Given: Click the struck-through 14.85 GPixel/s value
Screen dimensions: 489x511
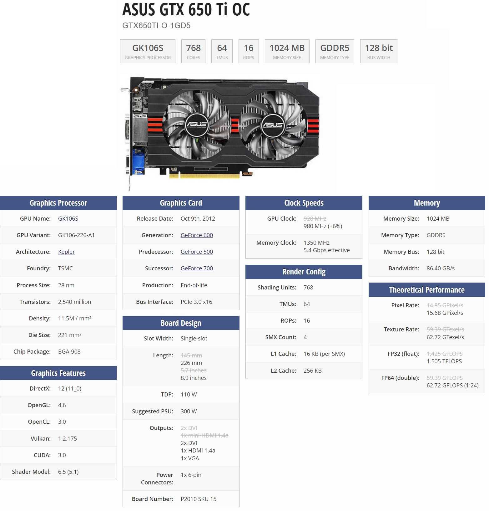Looking at the screenshot, I should tap(445, 305).
